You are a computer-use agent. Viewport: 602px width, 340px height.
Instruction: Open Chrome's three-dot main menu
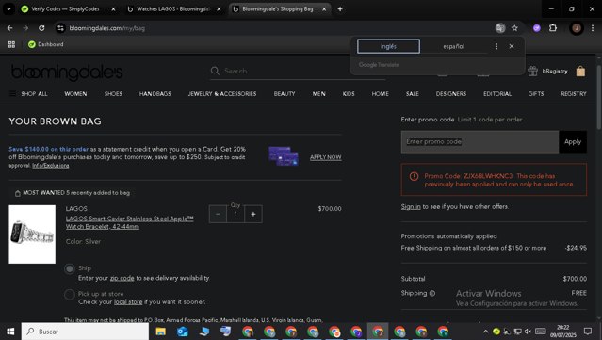593,28
